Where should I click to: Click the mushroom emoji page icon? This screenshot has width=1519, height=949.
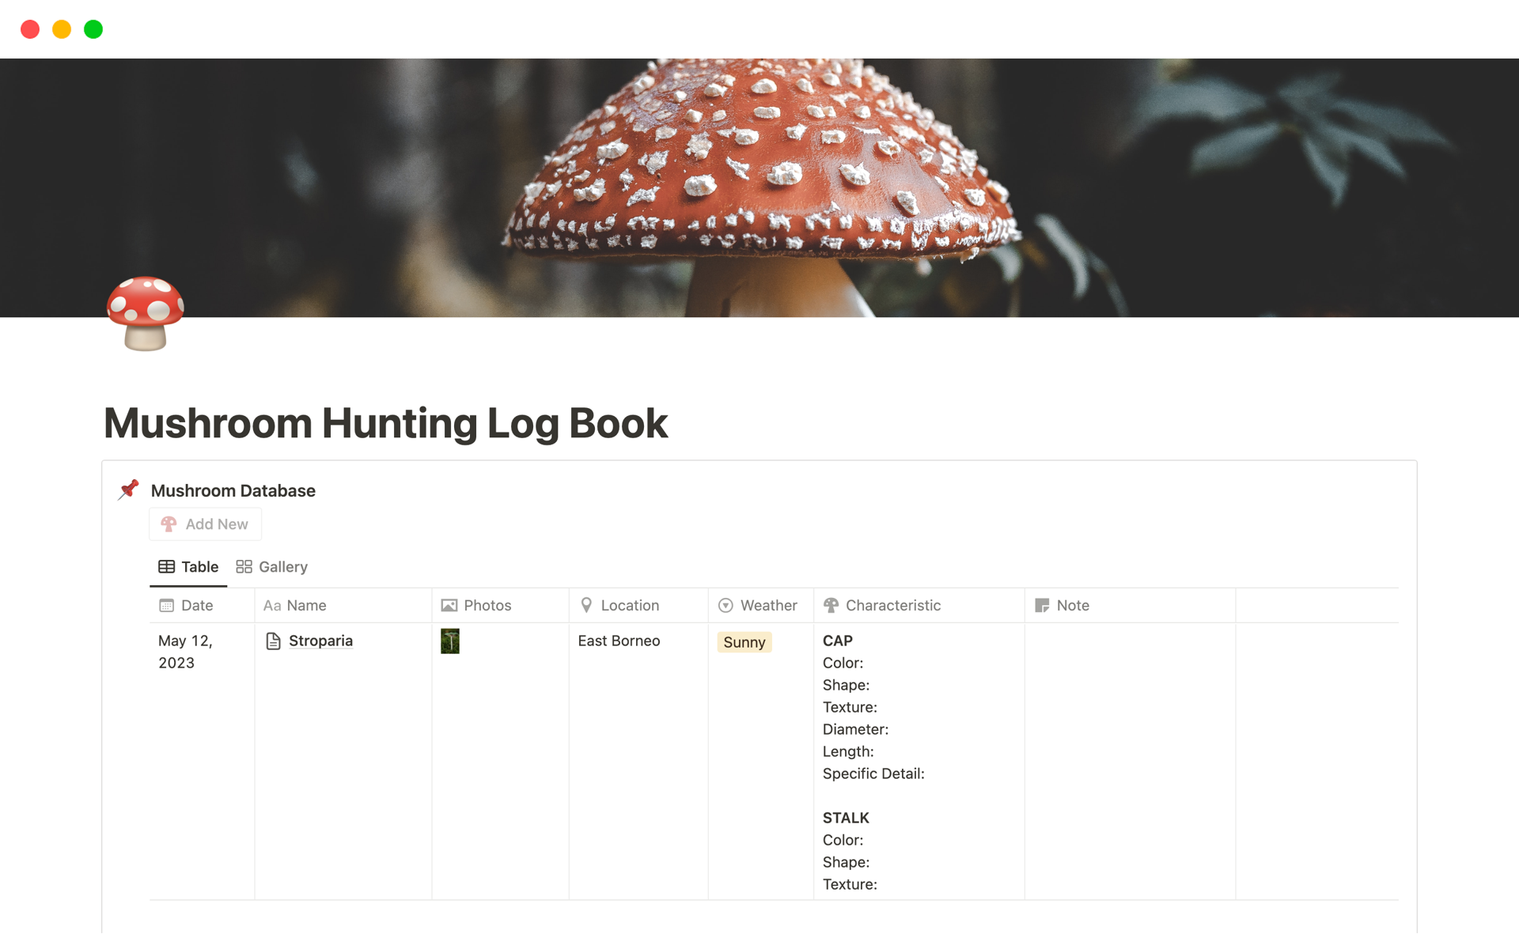tap(145, 314)
